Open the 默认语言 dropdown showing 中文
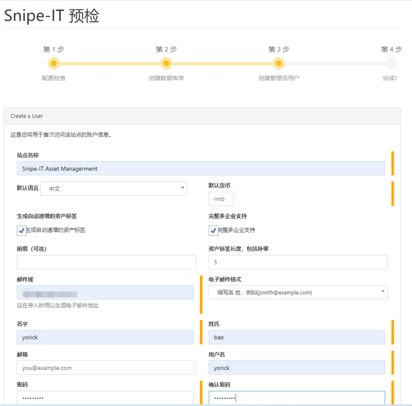 (x=114, y=188)
